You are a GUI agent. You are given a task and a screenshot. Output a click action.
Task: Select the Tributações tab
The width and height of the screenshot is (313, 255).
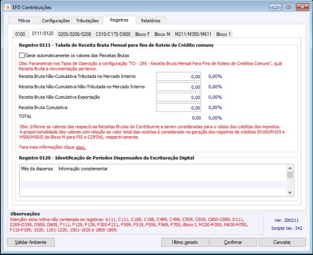pyautogui.click(x=87, y=21)
